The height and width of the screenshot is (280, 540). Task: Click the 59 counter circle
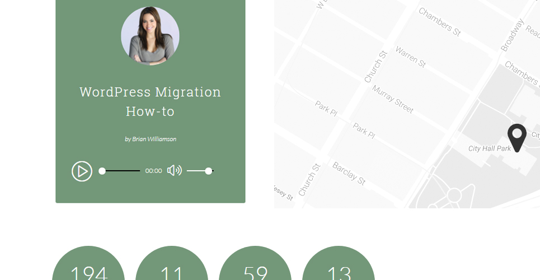[255, 263]
